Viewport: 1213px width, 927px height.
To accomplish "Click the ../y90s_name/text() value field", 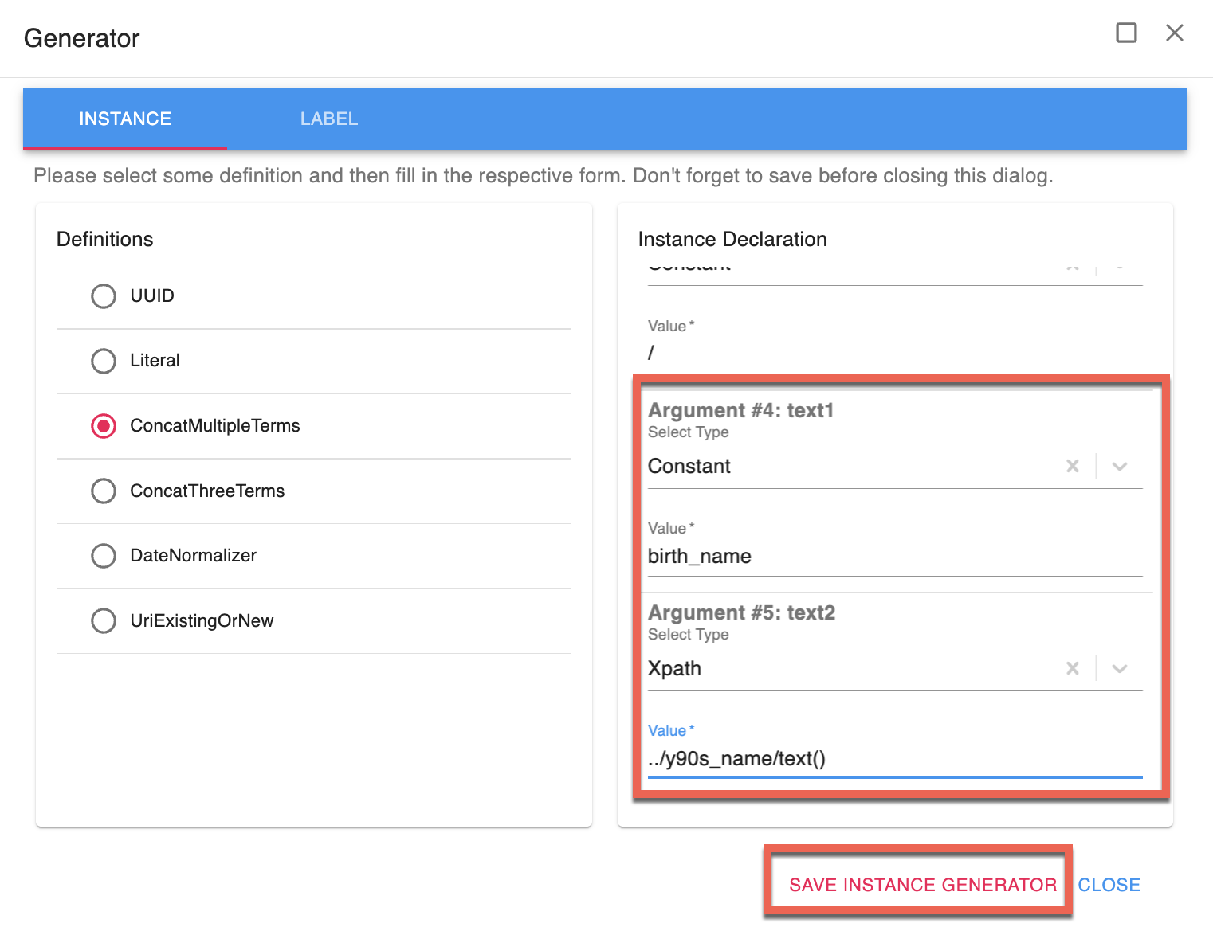I will (893, 759).
